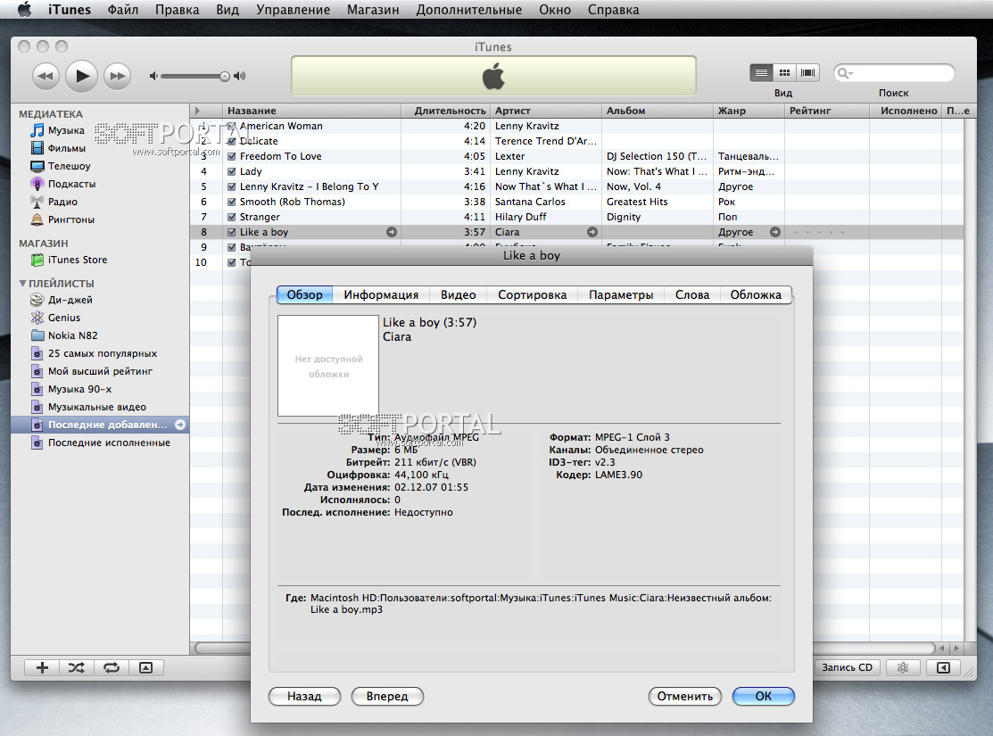
Task: Uncheck the Lady track checkbox
Action: [x=232, y=171]
